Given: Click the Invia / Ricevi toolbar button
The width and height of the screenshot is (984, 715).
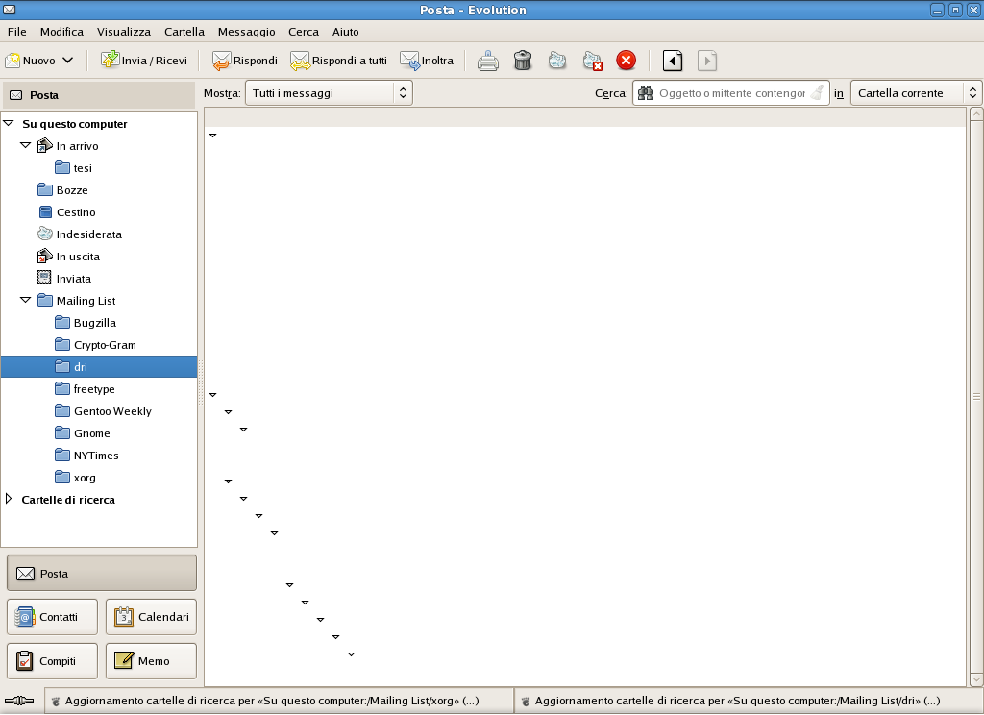Looking at the screenshot, I should coord(144,61).
